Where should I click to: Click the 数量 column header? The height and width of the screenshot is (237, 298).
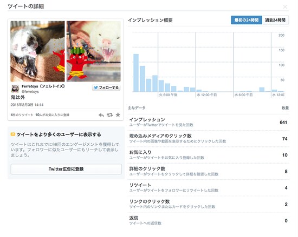(x=285, y=108)
